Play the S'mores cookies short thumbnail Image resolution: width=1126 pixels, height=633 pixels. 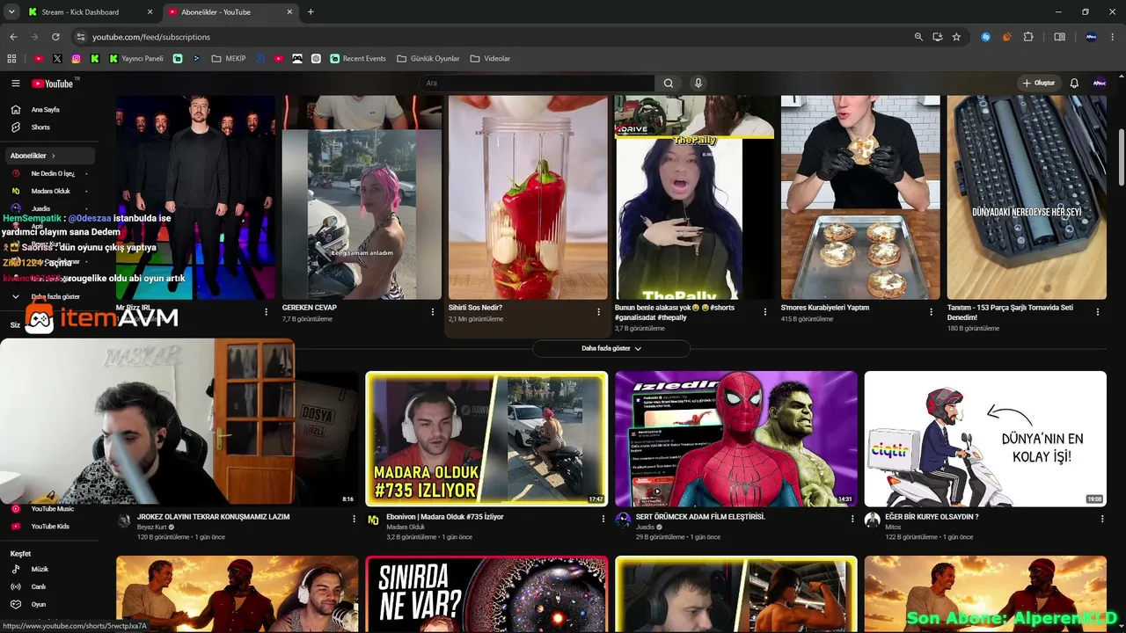(x=860, y=198)
